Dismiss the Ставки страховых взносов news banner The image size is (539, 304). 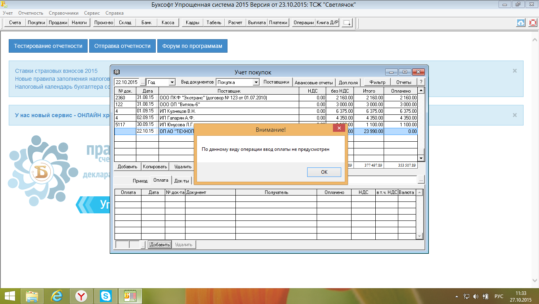coord(514,71)
